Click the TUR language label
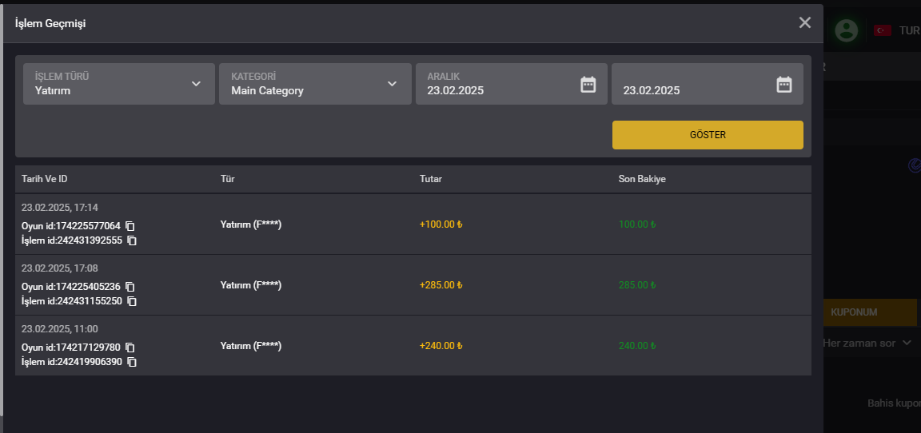This screenshot has height=433, width=921. [910, 30]
